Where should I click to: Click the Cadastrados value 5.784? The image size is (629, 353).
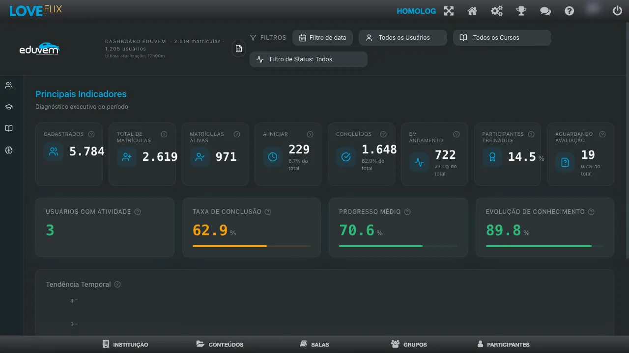(87, 151)
